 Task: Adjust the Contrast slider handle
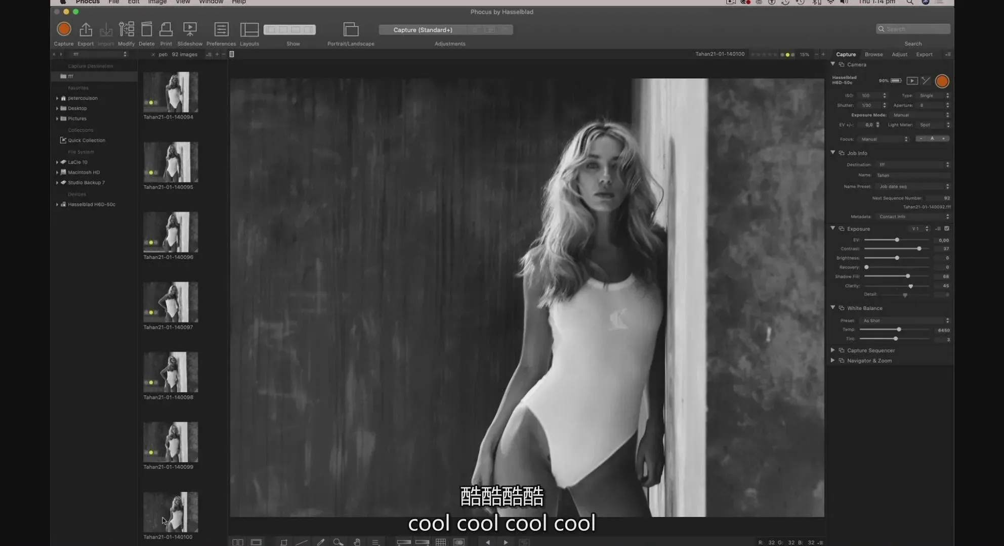point(919,249)
